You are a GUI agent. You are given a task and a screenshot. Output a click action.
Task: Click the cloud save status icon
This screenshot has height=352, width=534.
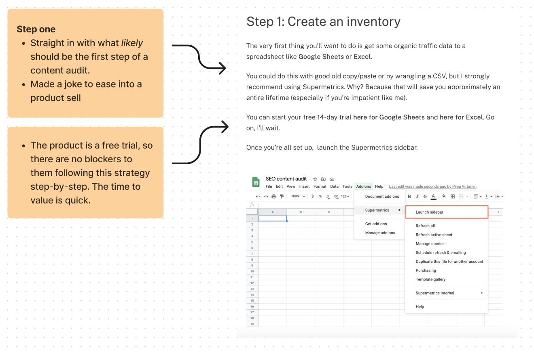(332, 179)
